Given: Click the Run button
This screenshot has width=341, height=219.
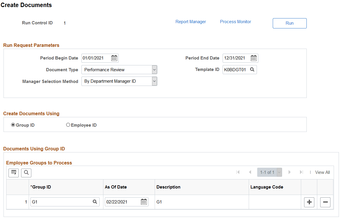Looking at the screenshot, I should point(289,23).
